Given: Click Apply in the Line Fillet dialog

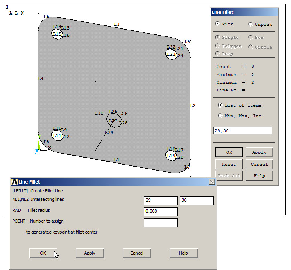Looking at the screenshot, I should (90, 253).
